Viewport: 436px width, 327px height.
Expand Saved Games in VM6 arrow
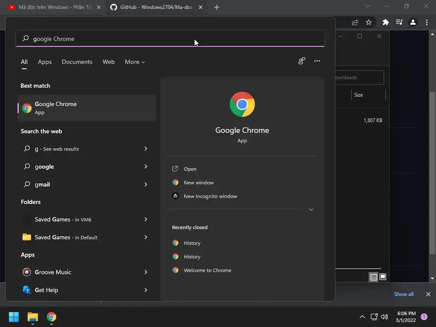pos(146,219)
